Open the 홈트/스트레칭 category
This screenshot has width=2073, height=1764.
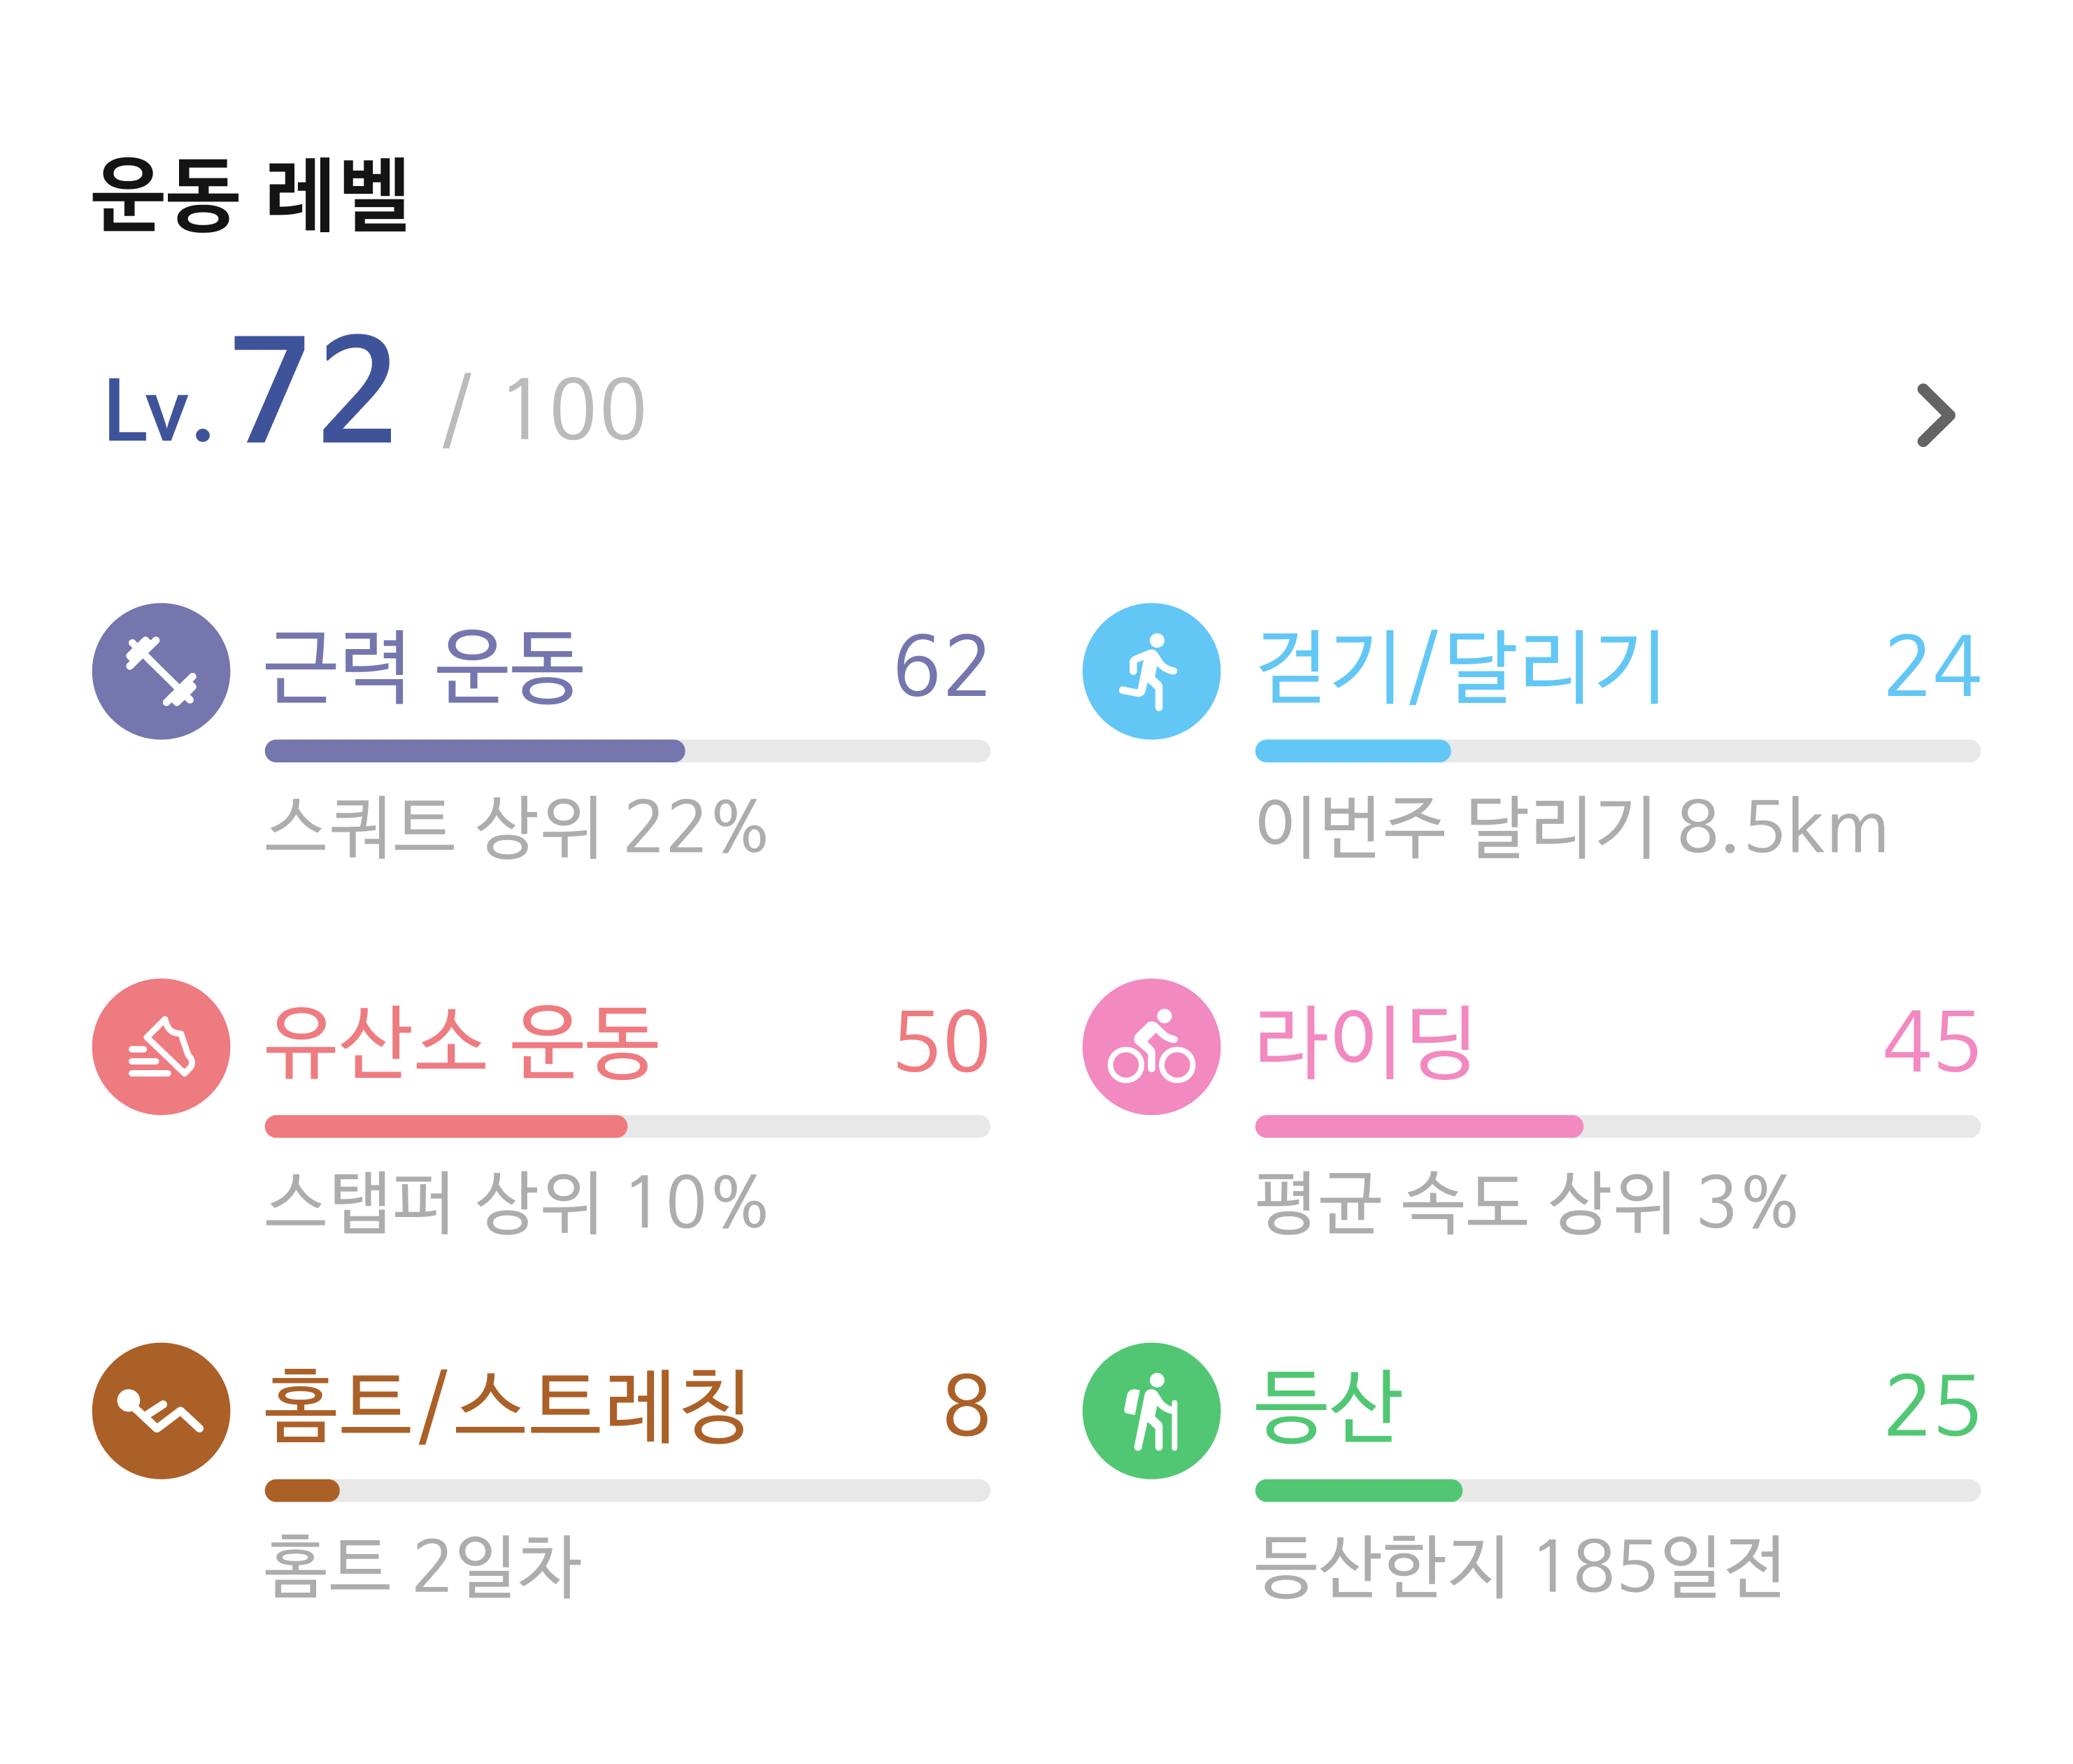click(506, 1407)
